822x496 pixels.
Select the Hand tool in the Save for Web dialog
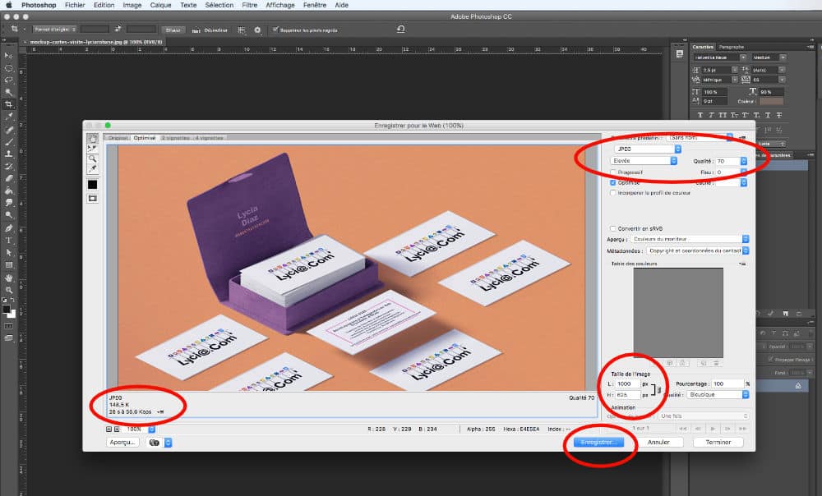[x=93, y=138]
